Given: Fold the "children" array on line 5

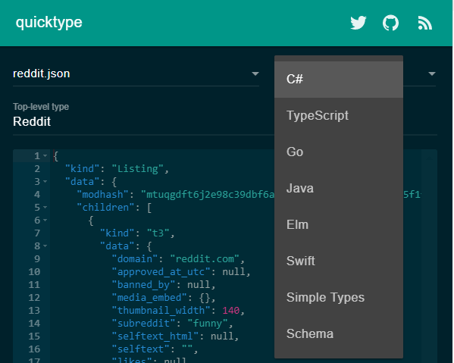Looking at the screenshot, I should click(45, 207).
